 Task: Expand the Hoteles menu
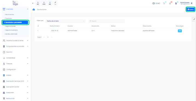coord(15,75)
